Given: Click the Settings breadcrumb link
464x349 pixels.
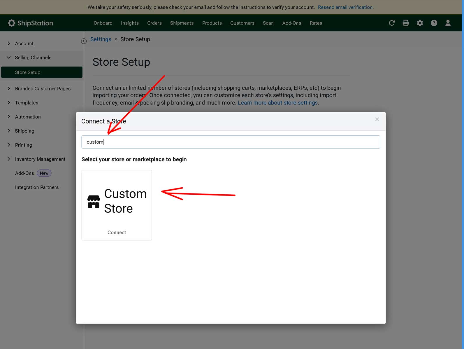Looking at the screenshot, I should point(101,39).
